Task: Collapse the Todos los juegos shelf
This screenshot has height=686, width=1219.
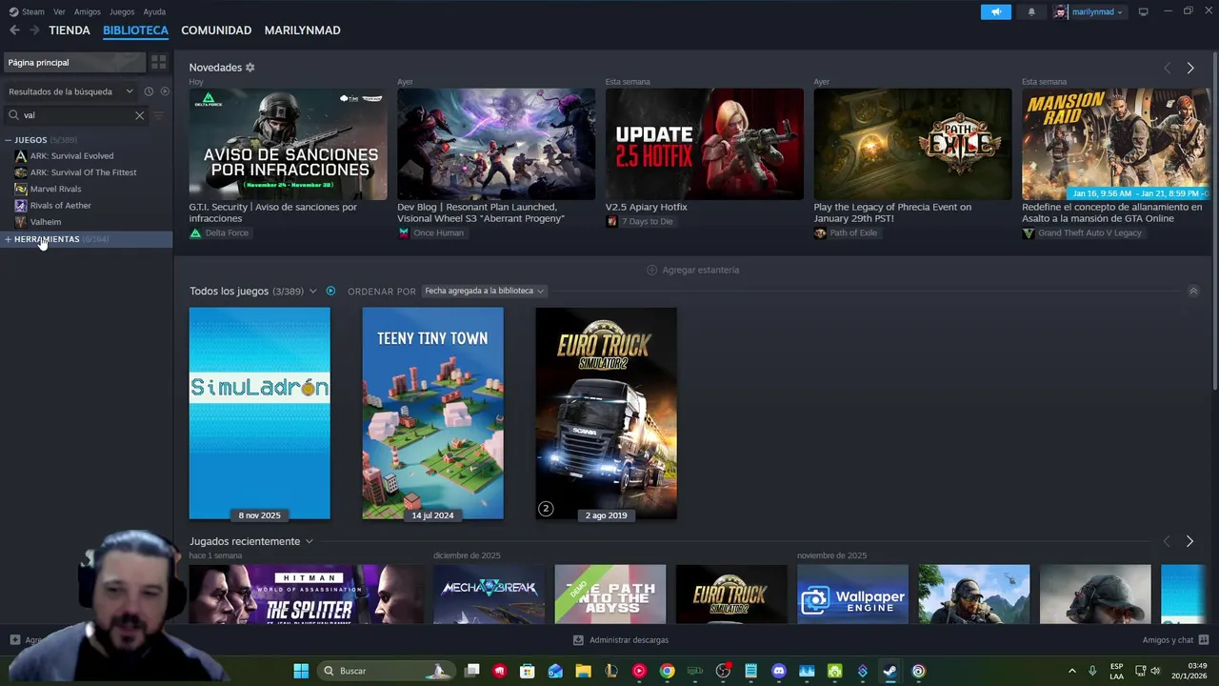Action: pyautogui.click(x=1193, y=291)
